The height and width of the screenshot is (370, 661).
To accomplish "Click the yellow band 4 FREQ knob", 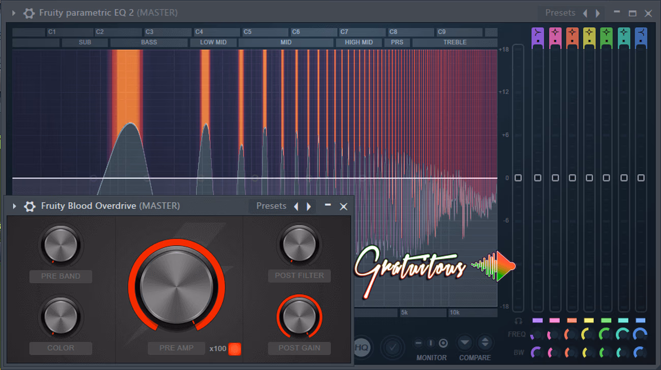I will point(589,334).
